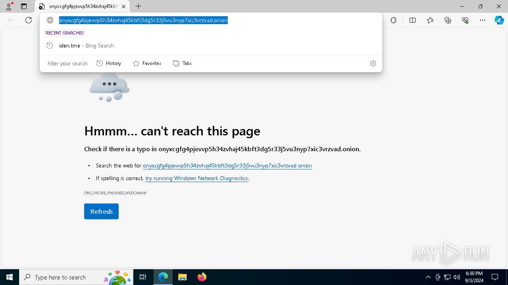The image size is (508, 285).
Task: Click the globe site info icon
Action: click(50, 20)
